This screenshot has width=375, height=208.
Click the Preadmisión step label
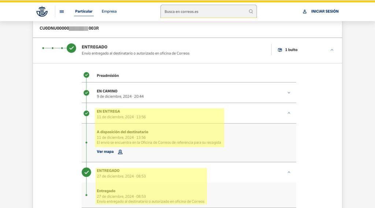click(108, 75)
